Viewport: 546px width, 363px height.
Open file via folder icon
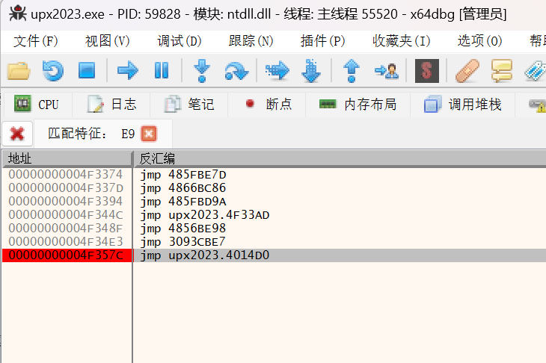coord(19,71)
